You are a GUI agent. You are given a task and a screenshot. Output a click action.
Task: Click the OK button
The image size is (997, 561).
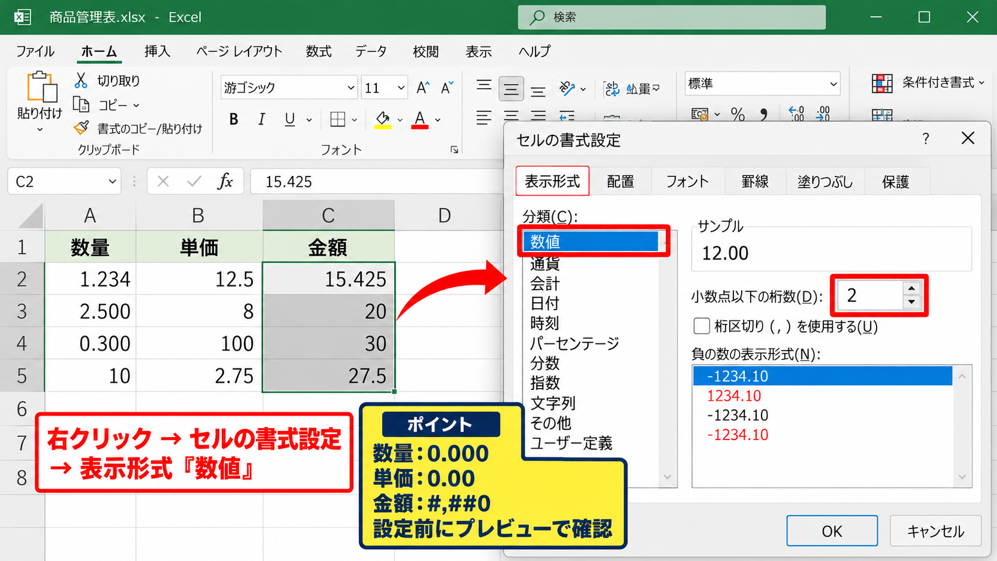tap(832, 531)
